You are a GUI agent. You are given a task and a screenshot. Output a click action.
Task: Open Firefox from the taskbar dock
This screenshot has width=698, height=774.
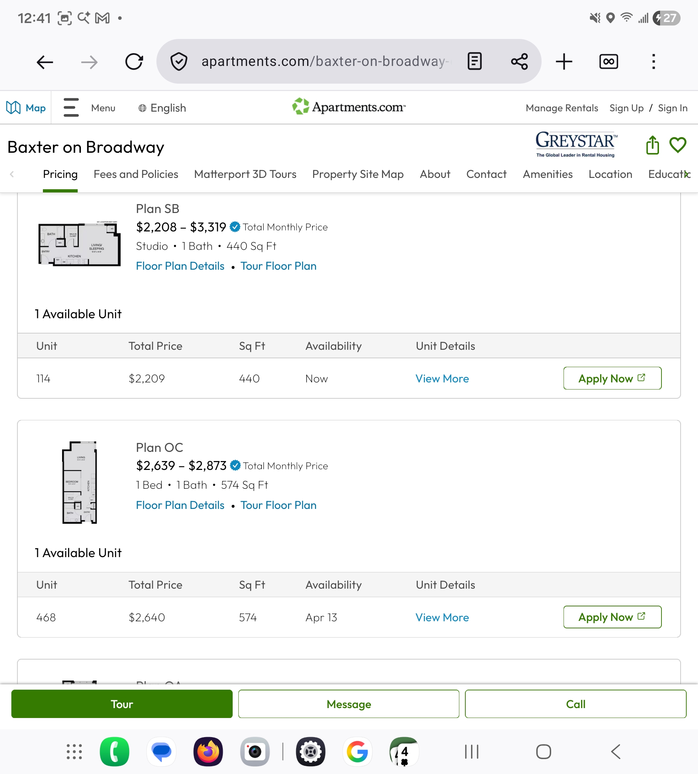(x=208, y=752)
